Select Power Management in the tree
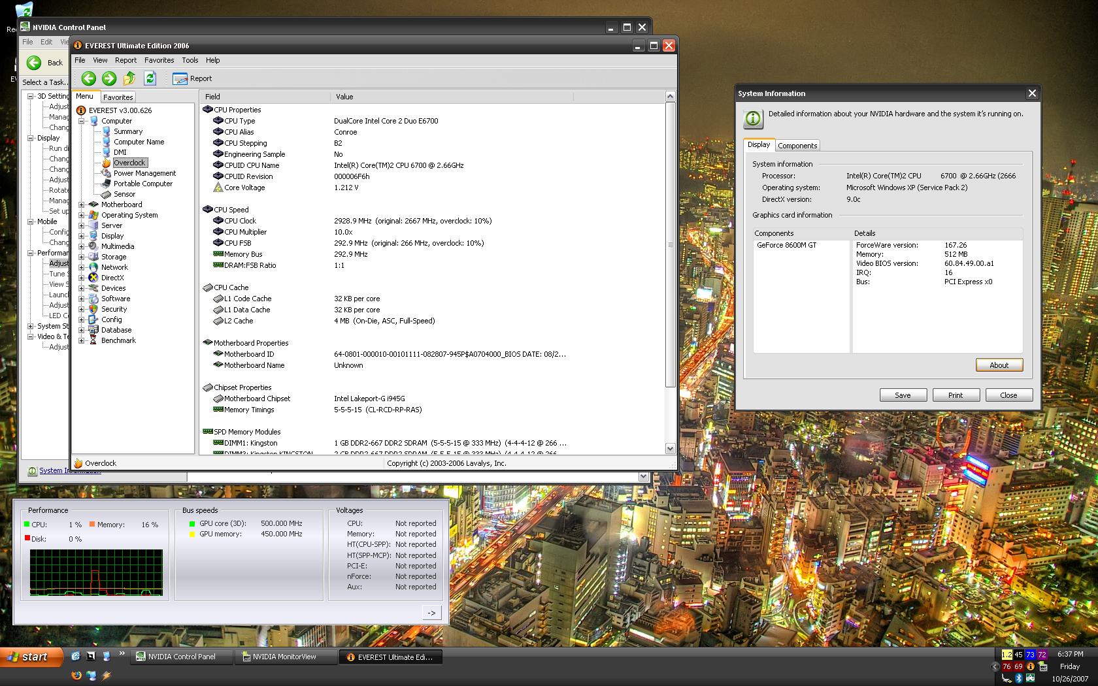 pyautogui.click(x=144, y=173)
